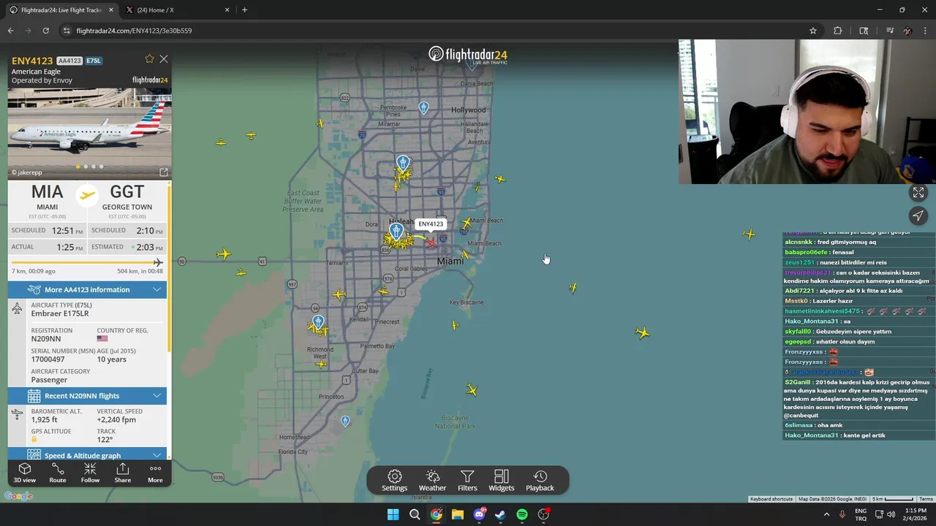This screenshot has height=526, width=936.
Task: Expand Recent N209NN flights section
Action: point(87,396)
